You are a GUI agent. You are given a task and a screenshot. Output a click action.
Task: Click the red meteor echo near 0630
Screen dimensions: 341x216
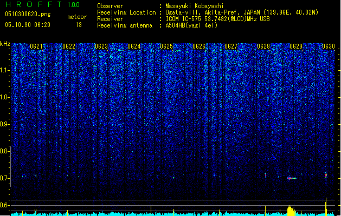tap(326, 175)
